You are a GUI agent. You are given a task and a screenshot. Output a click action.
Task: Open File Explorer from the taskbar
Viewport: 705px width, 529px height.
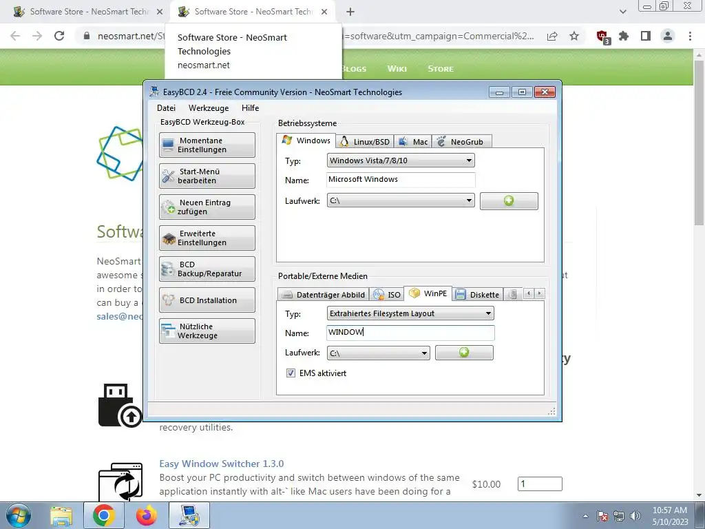[61, 516]
